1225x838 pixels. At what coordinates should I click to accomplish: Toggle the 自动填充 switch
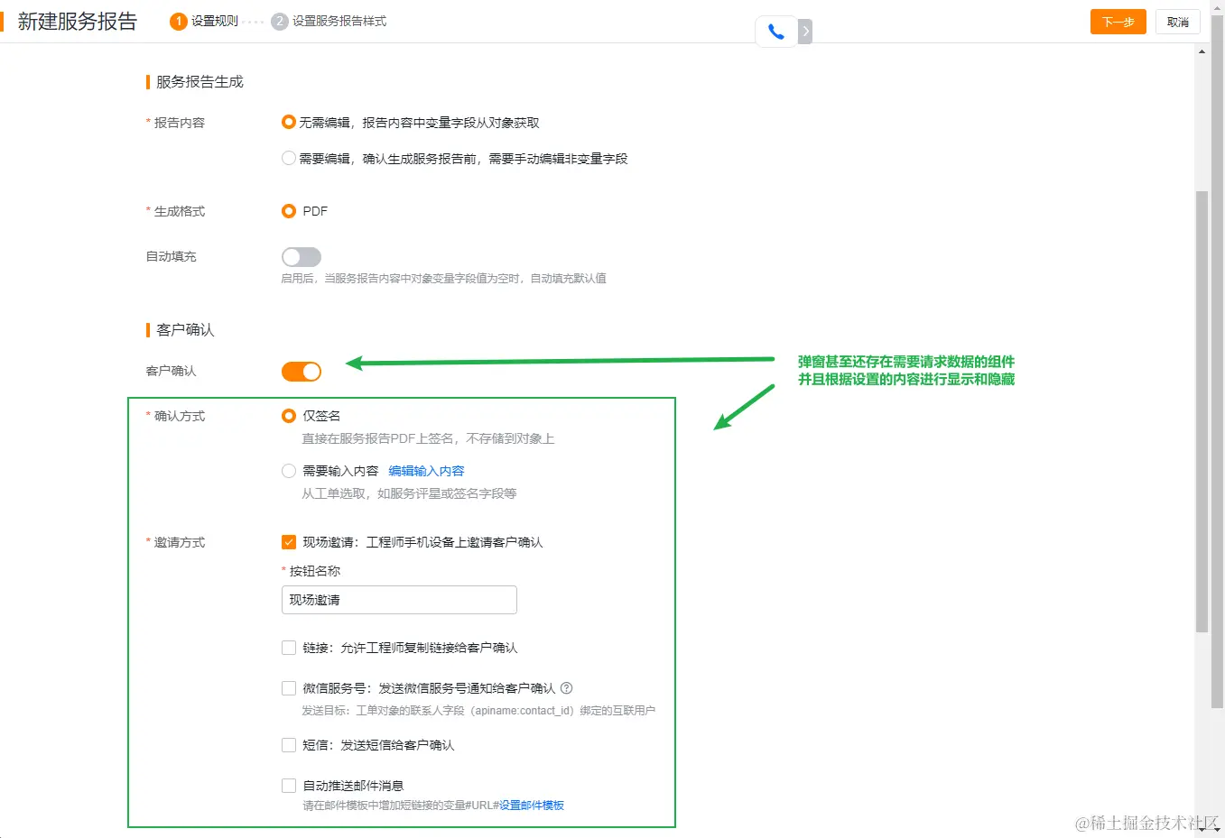click(x=302, y=257)
